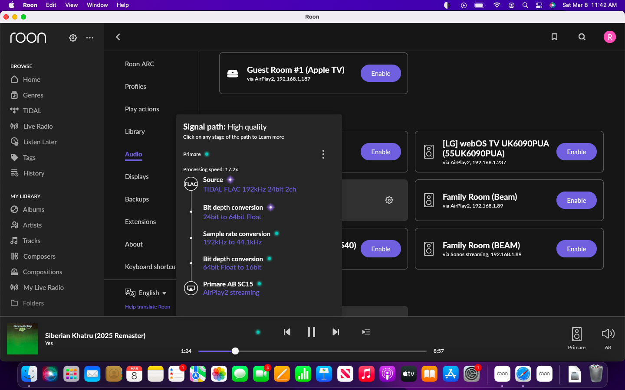Open the View menu in menu bar

[x=71, y=5]
